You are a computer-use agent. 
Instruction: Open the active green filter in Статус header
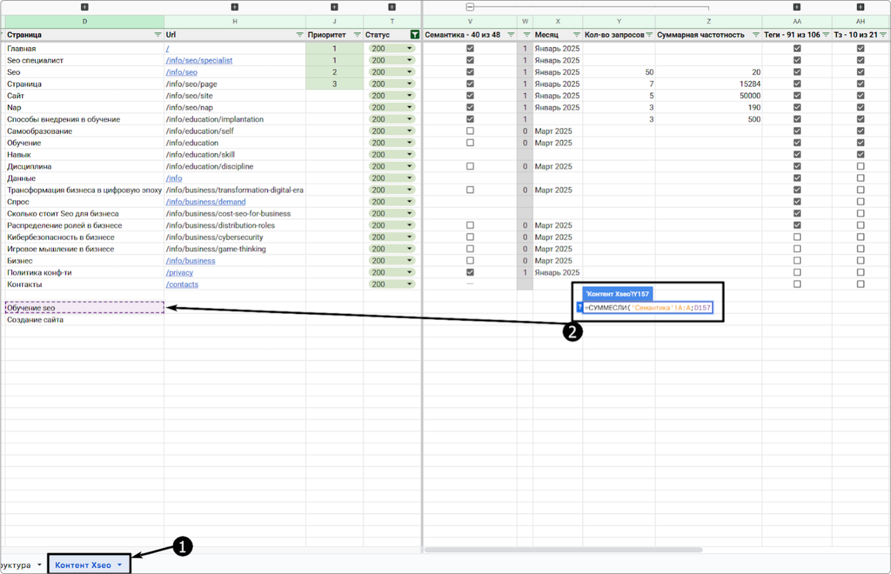coord(415,35)
